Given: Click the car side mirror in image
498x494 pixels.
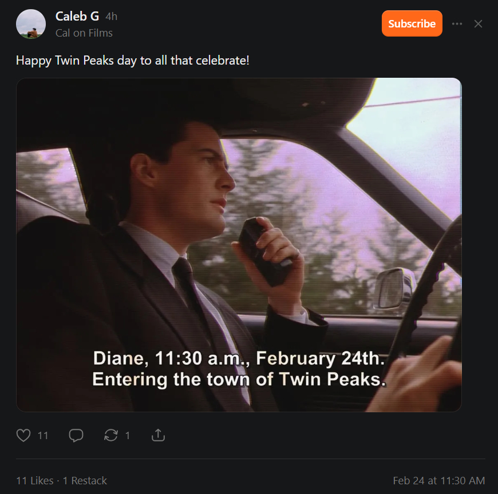Looking at the screenshot, I should [394, 289].
